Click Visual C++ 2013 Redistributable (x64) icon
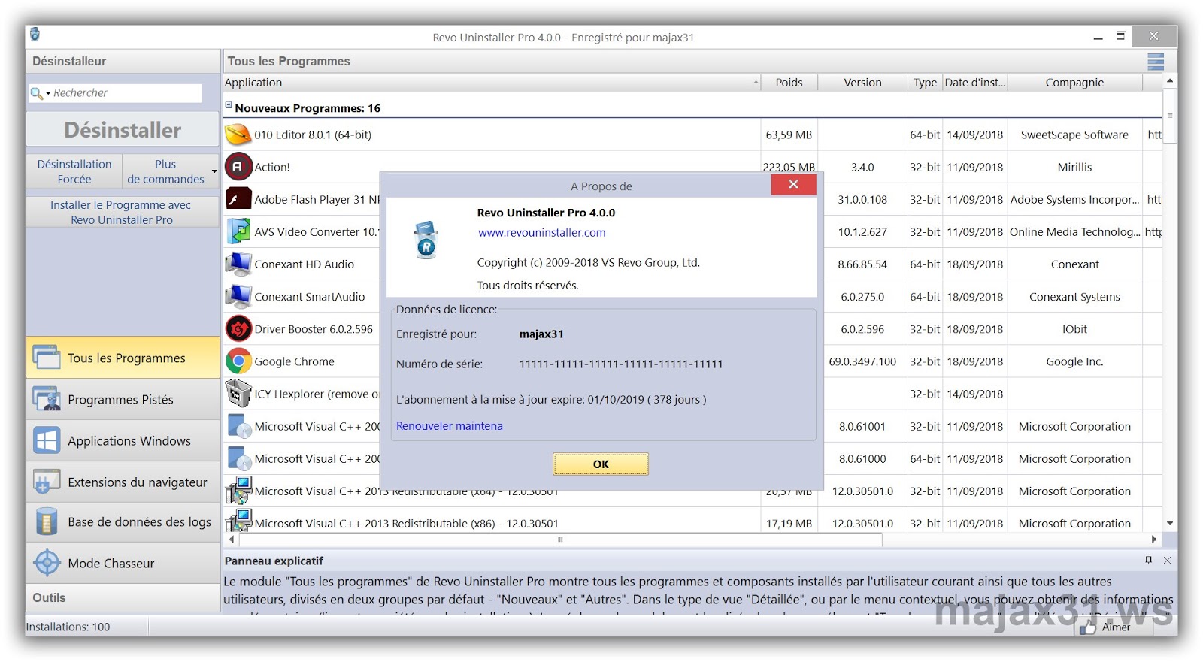 point(239,491)
